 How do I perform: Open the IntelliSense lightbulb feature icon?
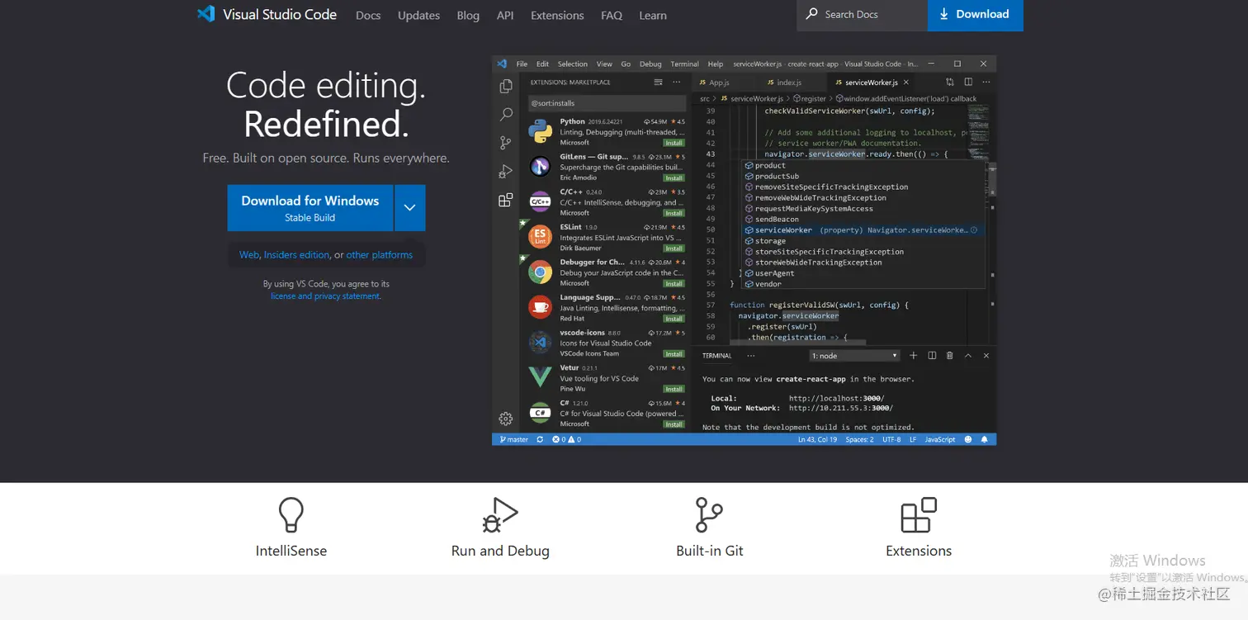pos(291,514)
